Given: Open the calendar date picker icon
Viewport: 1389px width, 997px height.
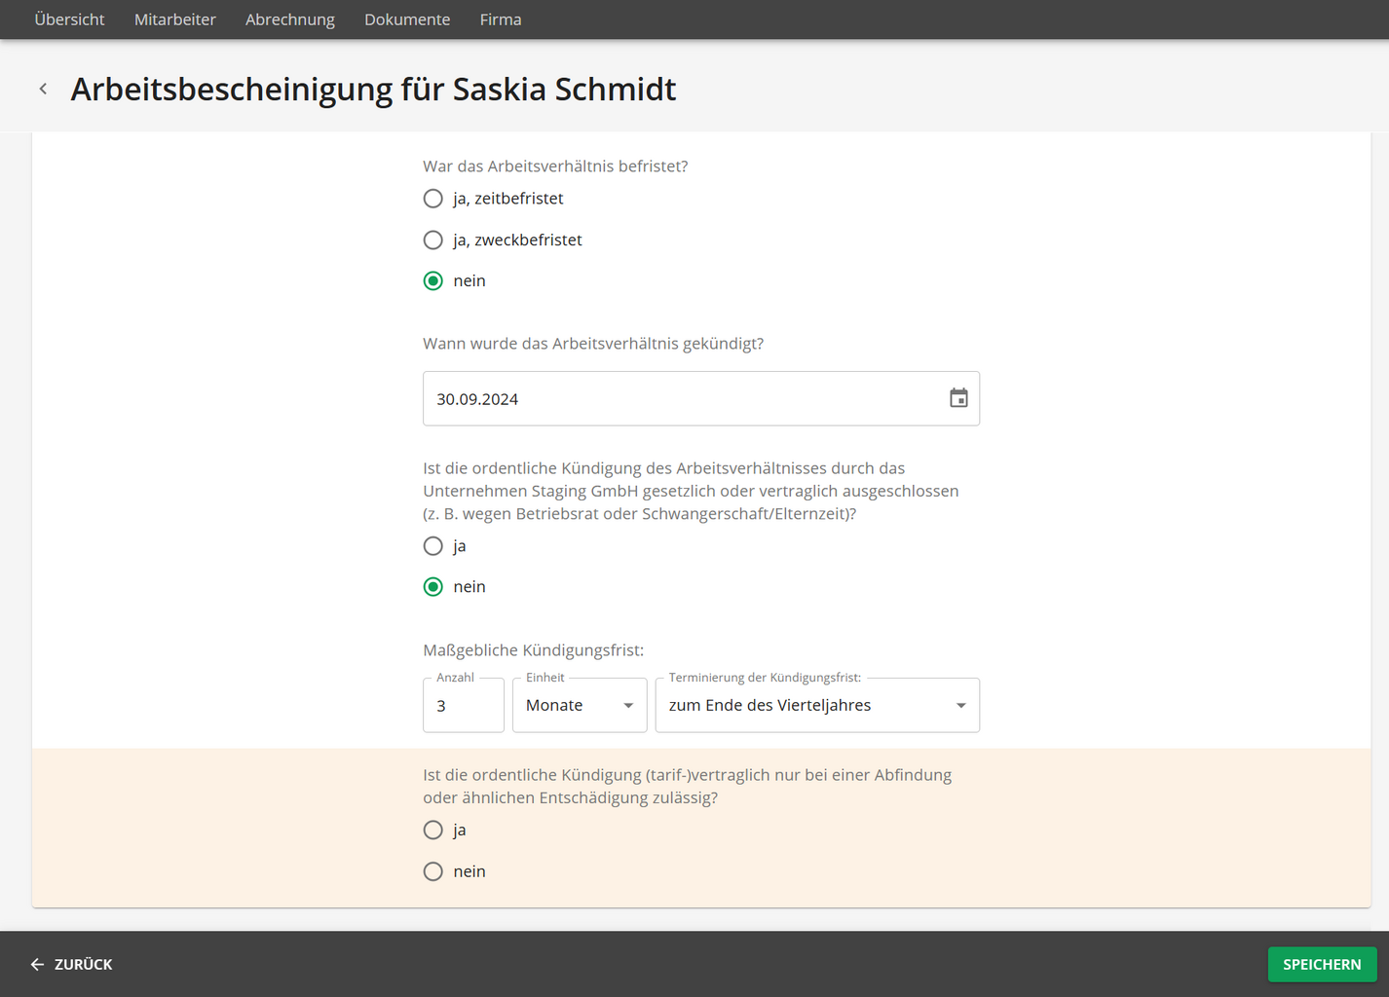Looking at the screenshot, I should [958, 398].
